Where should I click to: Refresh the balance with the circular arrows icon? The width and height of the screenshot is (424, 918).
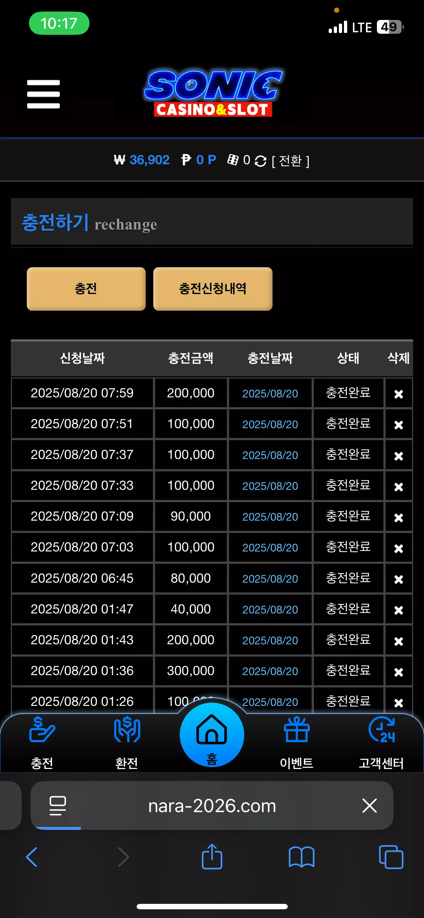(x=260, y=161)
